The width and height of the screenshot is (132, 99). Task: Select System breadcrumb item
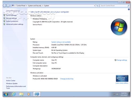[x=47, y=6]
